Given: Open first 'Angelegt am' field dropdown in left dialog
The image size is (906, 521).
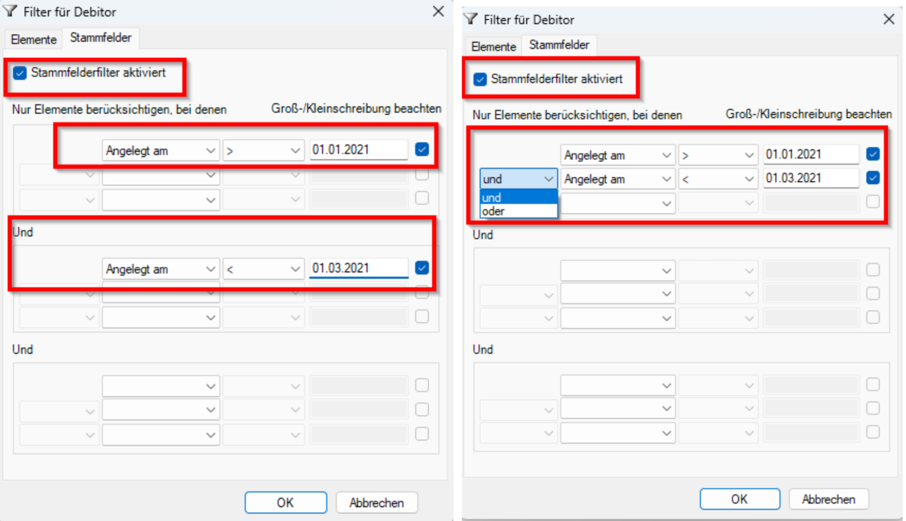Looking at the screenshot, I should (x=160, y=150).
